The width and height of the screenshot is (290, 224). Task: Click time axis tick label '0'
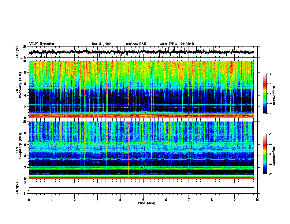(29, 200)
